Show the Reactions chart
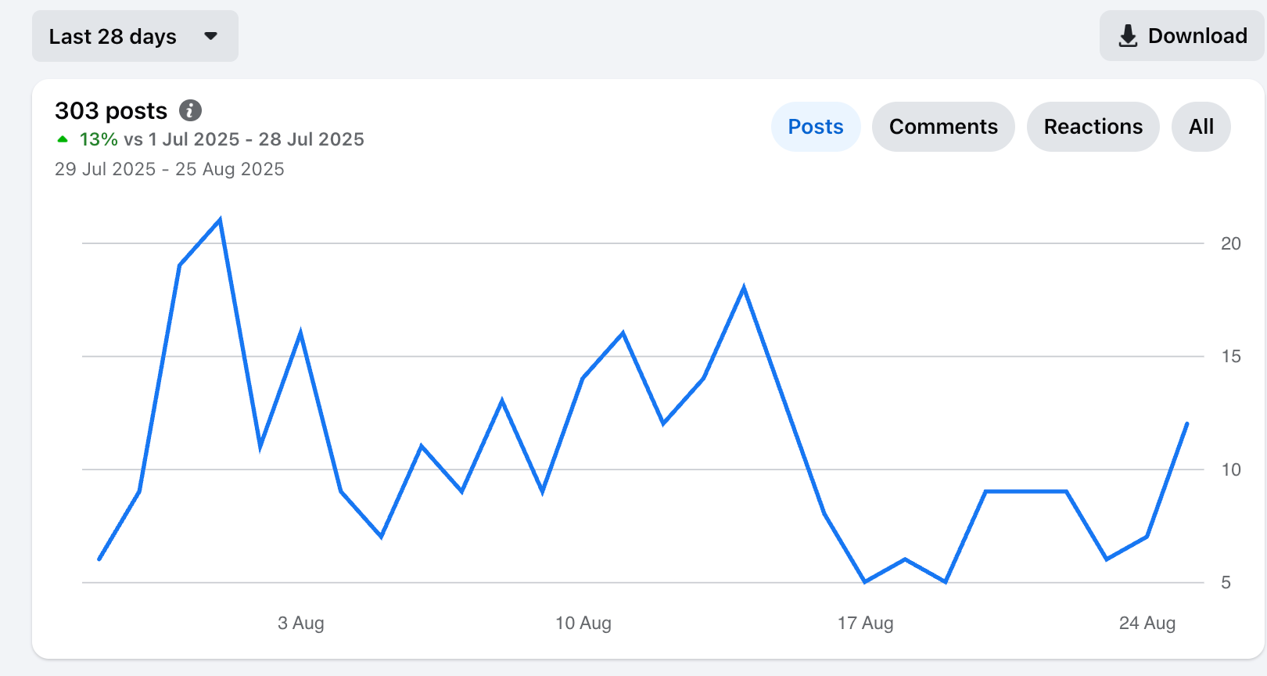The height and width of the screenshot is (676, 1267). 1093,127
